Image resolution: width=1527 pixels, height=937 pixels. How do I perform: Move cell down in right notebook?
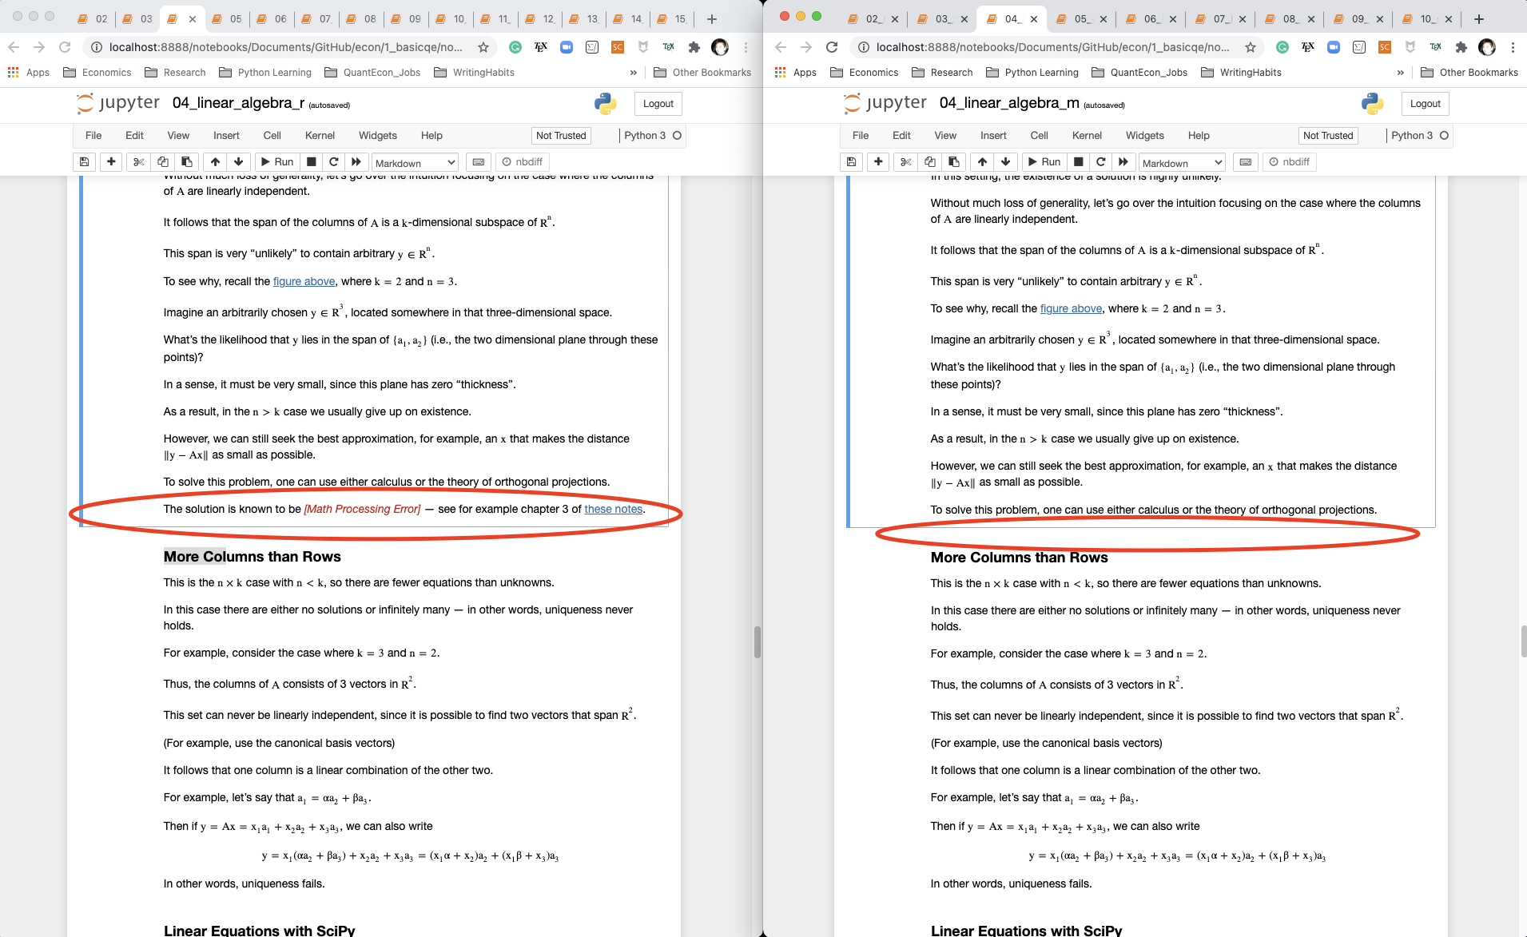pyautogui.click(x=1006, y=162)
